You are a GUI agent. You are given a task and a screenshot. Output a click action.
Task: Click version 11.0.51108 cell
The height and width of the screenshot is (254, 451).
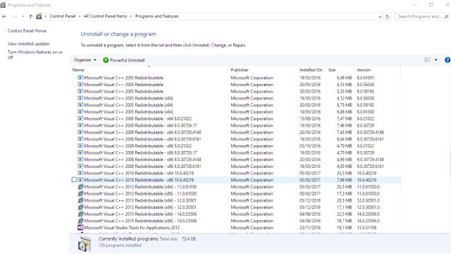(x=366, y=227)
